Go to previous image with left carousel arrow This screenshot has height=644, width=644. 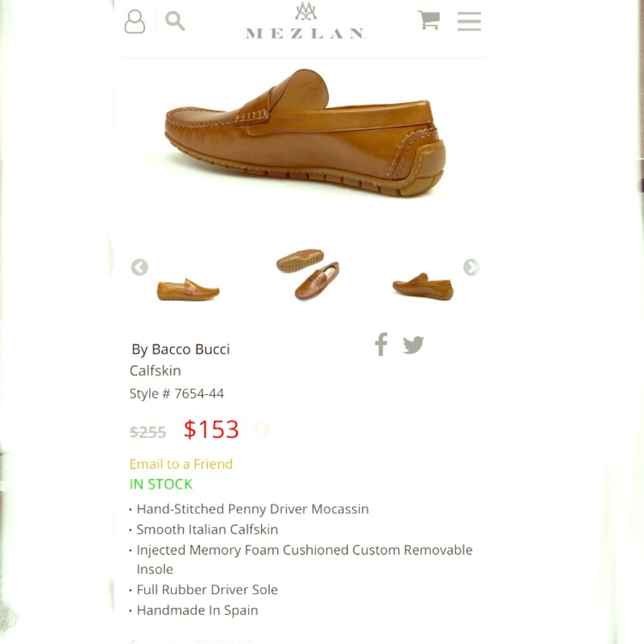tap(140, 267)
